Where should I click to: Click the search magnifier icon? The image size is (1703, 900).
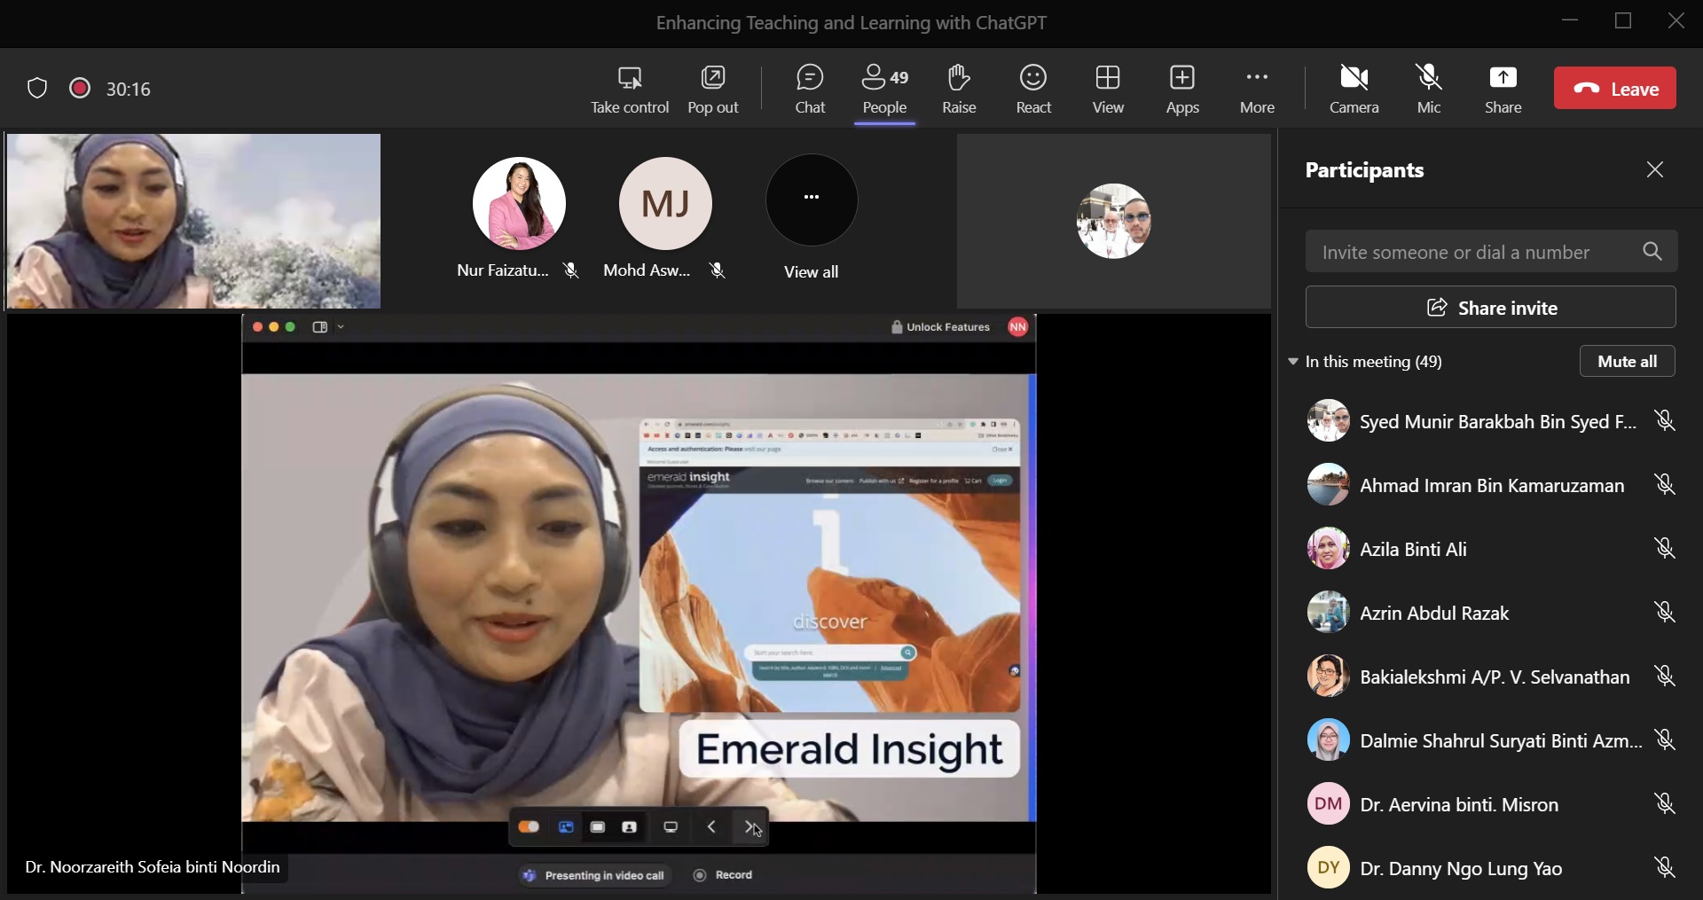click(x=1652, y=252)
